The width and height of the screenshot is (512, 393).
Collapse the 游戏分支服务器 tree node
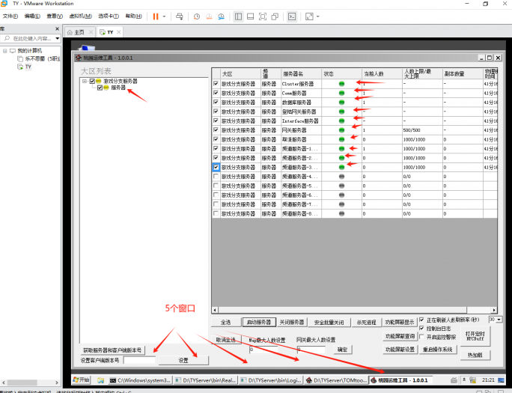(85, 81)
